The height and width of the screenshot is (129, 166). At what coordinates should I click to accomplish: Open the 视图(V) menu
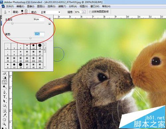[x=84, y=6]
